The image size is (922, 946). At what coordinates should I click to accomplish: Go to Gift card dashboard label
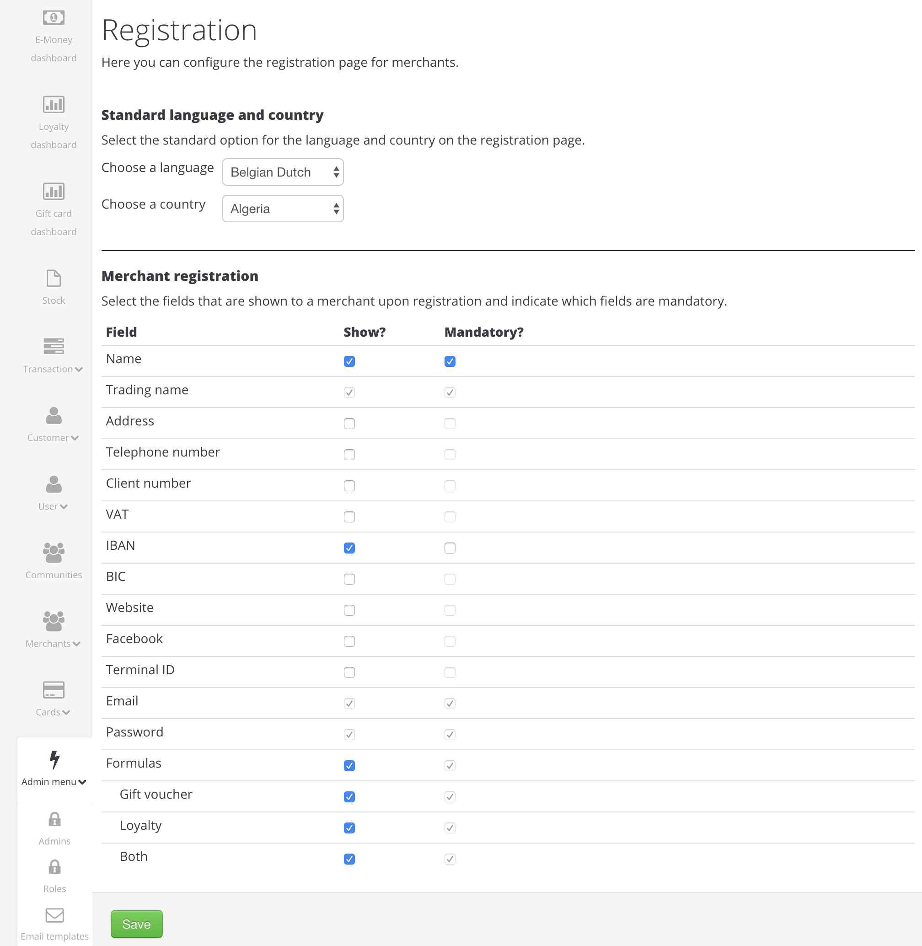(53, 223)
